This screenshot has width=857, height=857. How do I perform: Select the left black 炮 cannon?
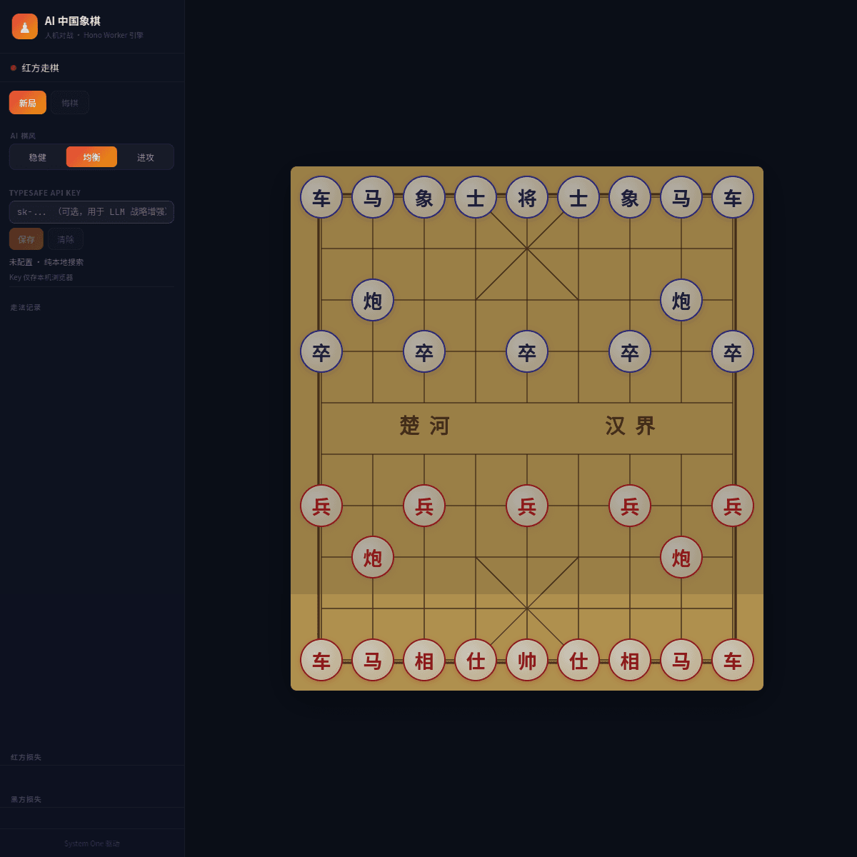pyautogui.click(x=373, y=300)
